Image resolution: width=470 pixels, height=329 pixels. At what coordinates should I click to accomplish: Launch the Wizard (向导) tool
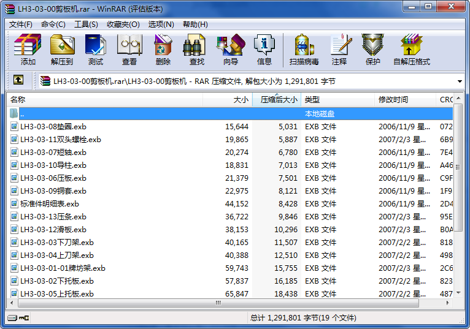click(231, 50)
